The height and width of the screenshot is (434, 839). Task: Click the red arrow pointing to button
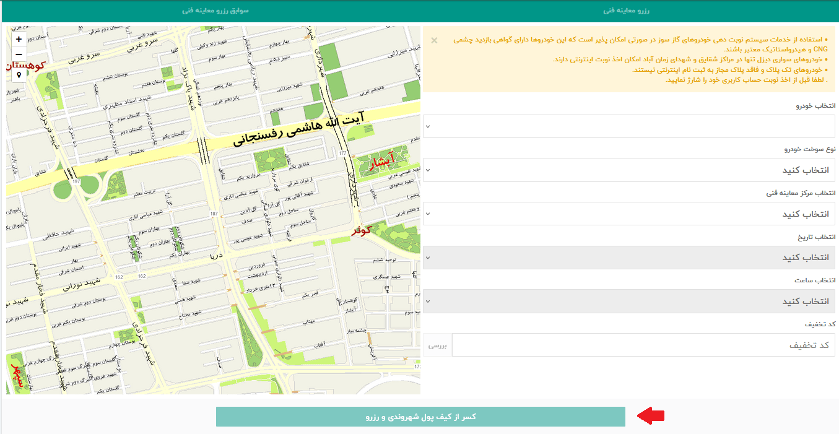tap(651, 417)
